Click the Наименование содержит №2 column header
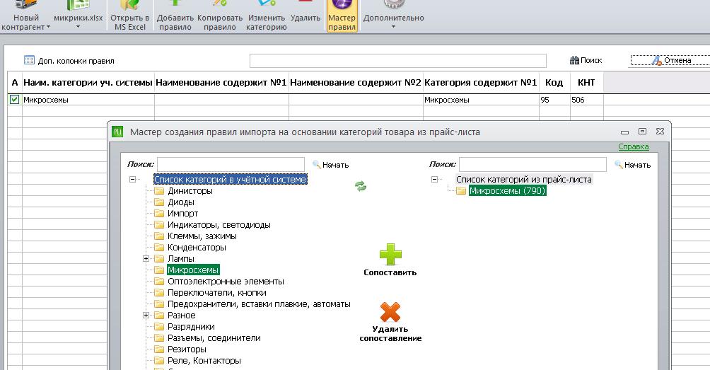This screenshot has width=710, height=370. pos(356,83)
